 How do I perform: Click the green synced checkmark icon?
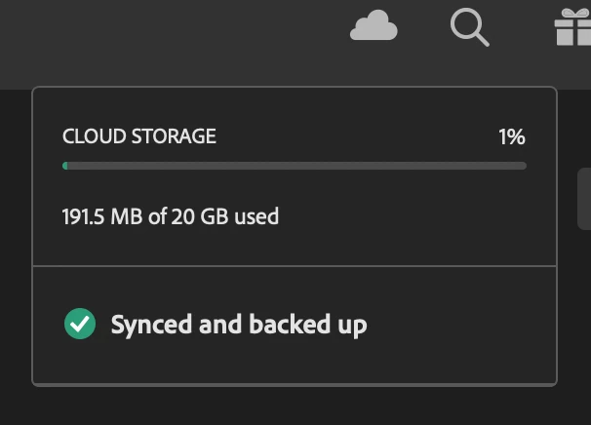click(x=79, y=324)
